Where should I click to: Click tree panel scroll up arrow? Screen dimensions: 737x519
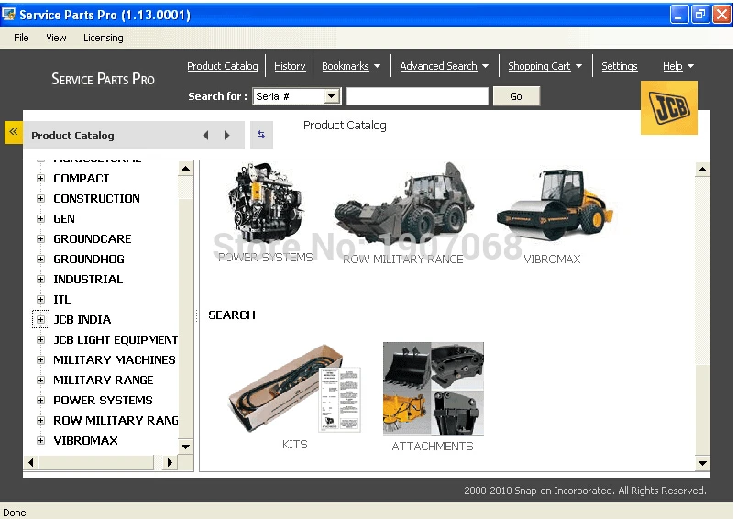click(186, 169)
